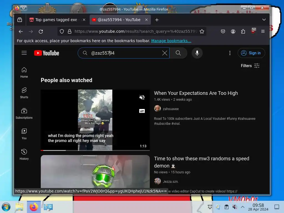Open the notifications bell in the tray
Screen dimensions: 284x213
click(x=210, y=207)
